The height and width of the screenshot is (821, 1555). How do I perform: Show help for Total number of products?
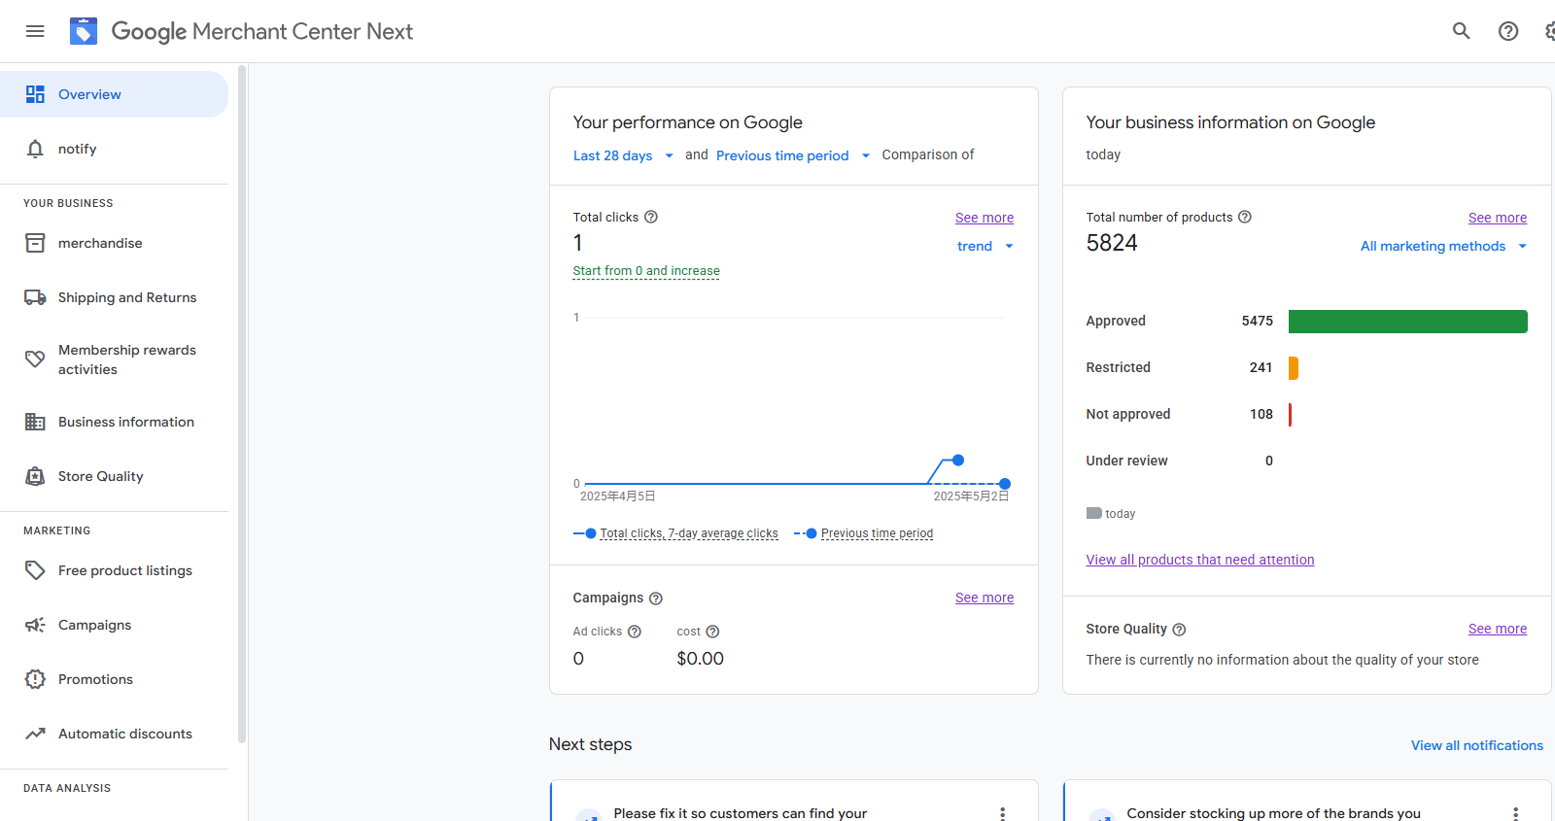tap(1245, 217)
